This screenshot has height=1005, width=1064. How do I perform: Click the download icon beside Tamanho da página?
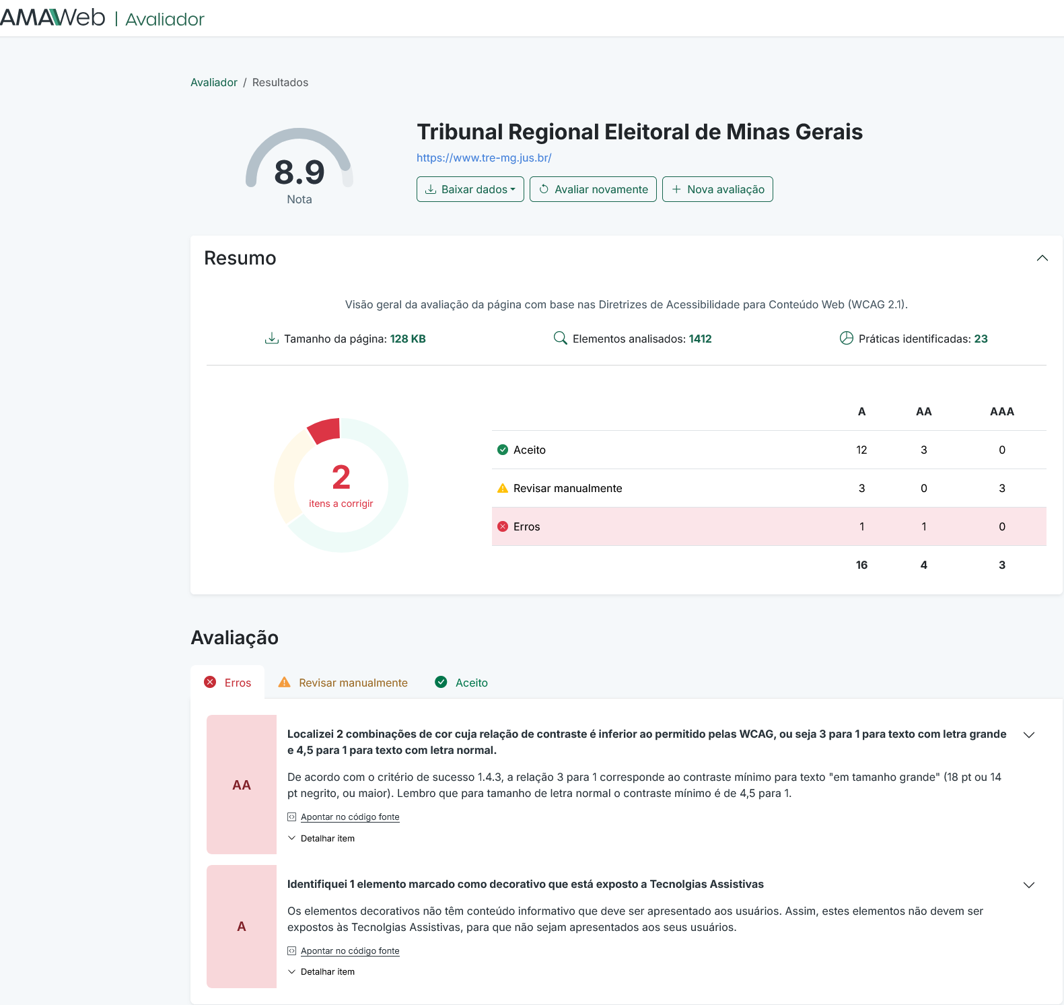[x=271, y=338]
